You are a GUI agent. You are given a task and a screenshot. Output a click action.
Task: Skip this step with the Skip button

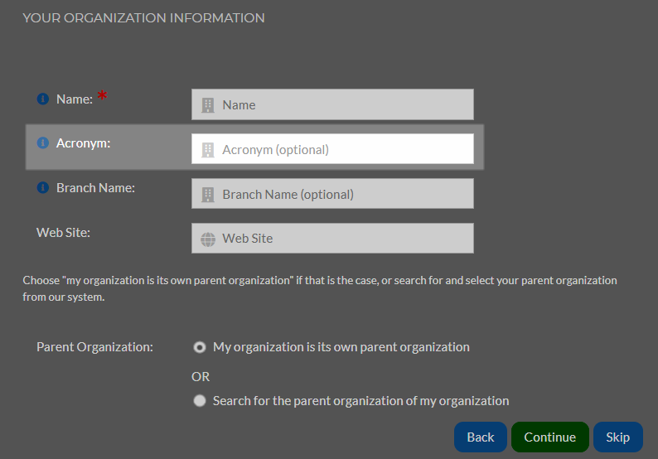pos(618,437)
